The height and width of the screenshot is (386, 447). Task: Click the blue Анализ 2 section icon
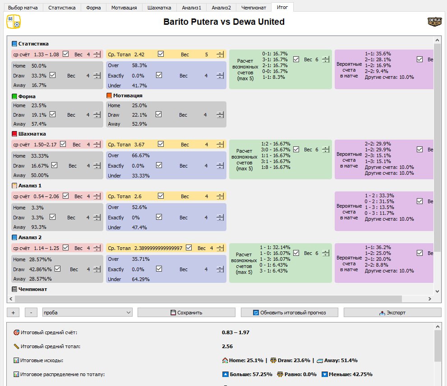14,237
